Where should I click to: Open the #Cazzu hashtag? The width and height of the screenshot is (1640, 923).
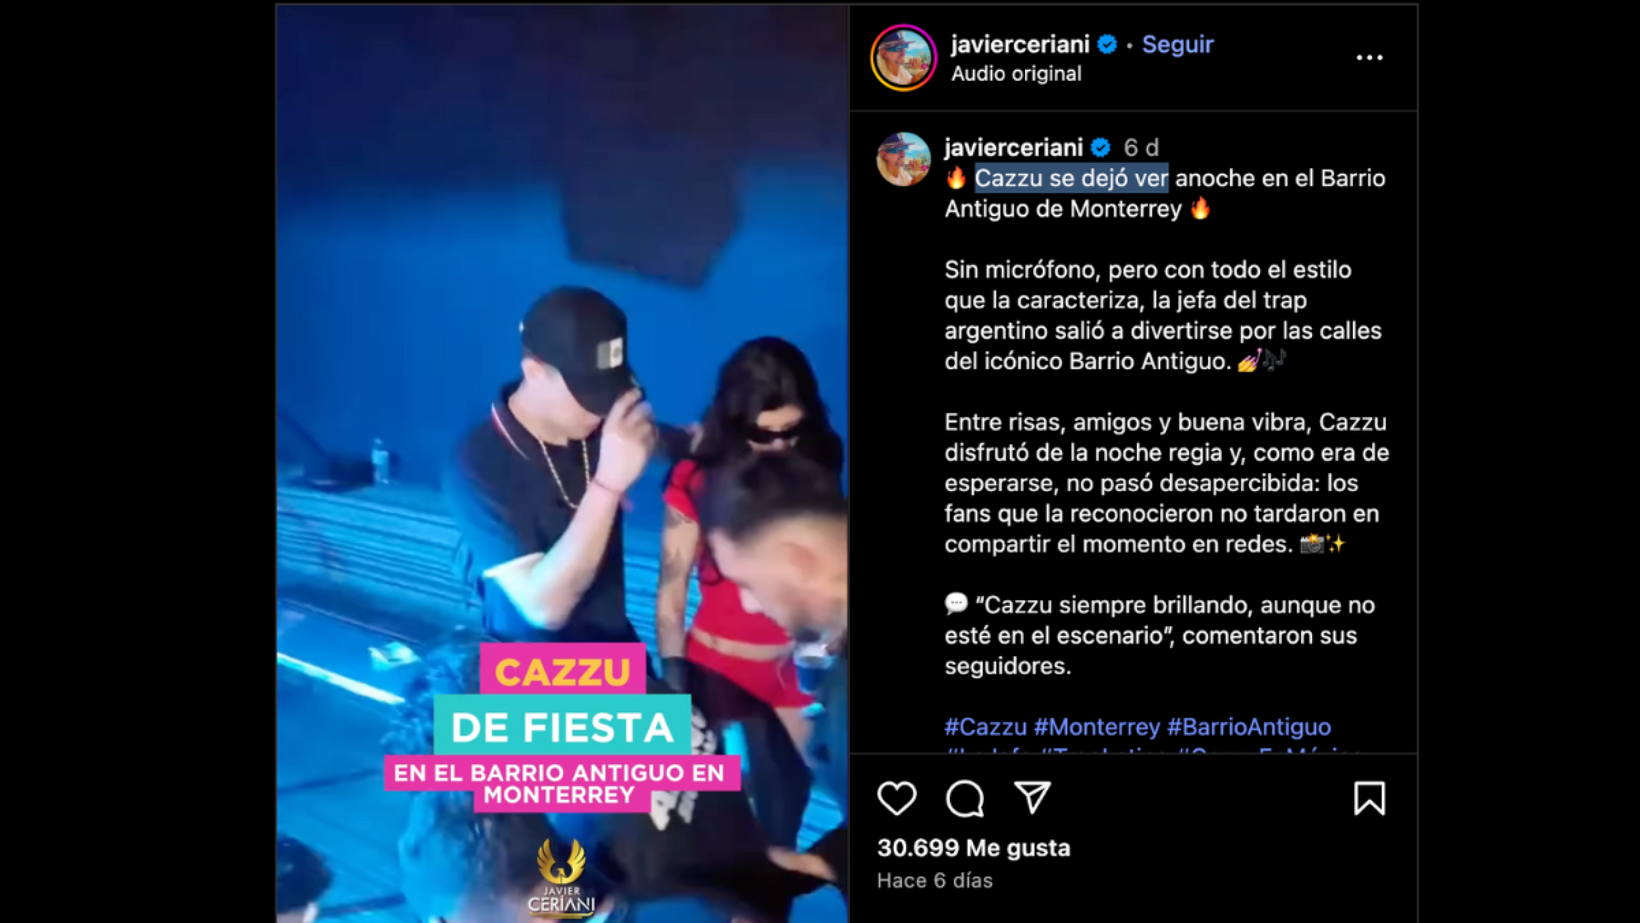985,727
